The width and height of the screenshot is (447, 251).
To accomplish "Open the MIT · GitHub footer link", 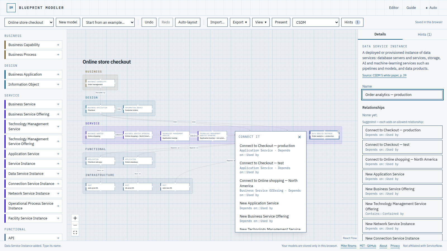I will (368, 246).
